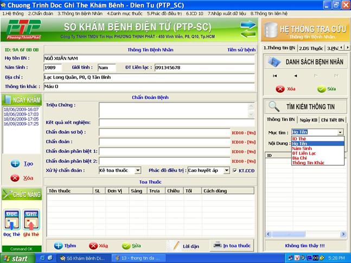
Task: Switch to the 2.DS Thuốc tab
Action: click(x=311, y=48)
